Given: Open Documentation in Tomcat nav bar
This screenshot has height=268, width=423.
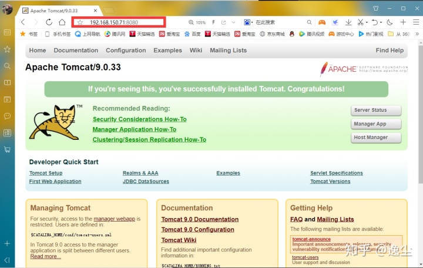Looking at the screenshot, I should click(76, 50).
